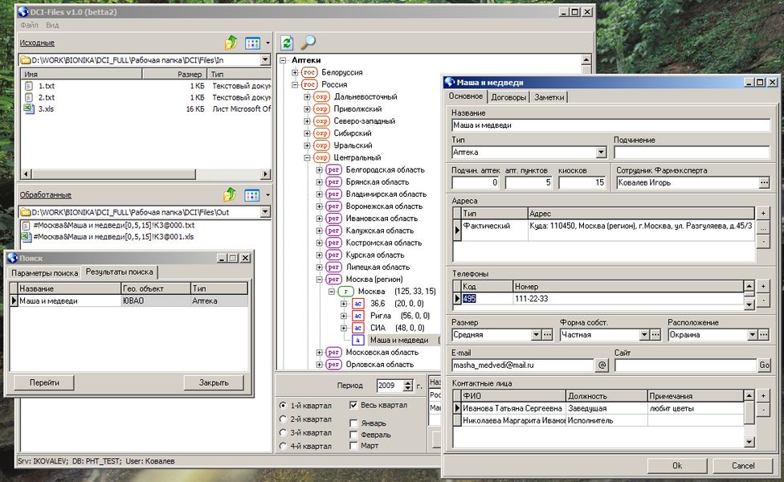Open the Исходные folder path dropdown
Image resolution: width=784 pixels, height=482 pixels.
[266, 60]
